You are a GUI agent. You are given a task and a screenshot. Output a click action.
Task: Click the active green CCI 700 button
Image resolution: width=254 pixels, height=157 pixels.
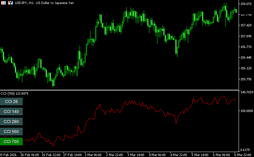[11, 142]
